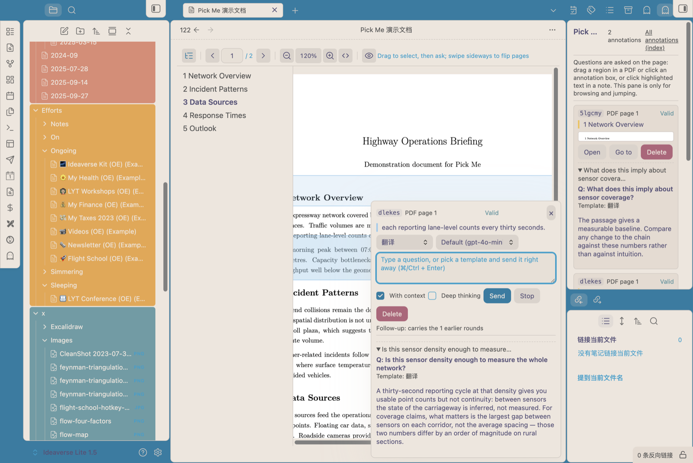Click the PDF page number field

click(x=232, y=56)
